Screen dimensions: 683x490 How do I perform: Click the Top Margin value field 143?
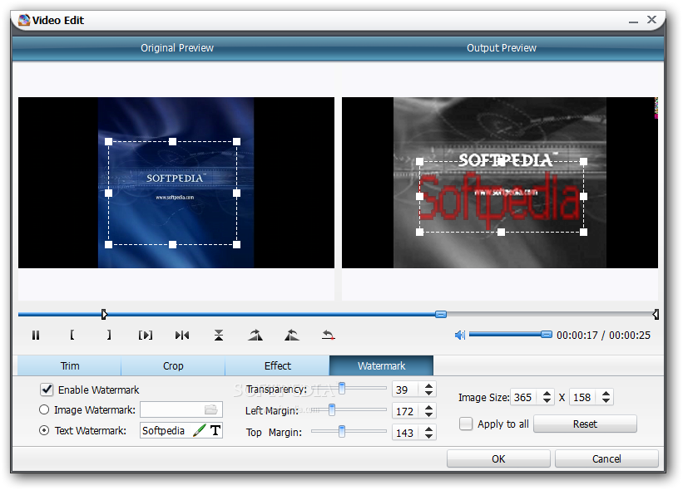click(x=405, y=433)
